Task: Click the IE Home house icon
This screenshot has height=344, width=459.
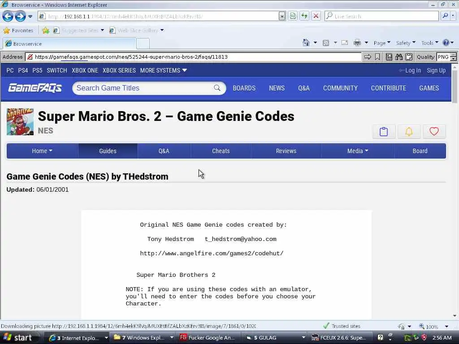Action: tap(306, 43)
